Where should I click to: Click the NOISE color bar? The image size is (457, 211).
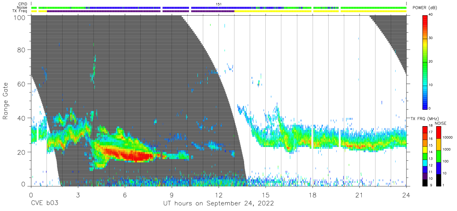click(x=438, y=156)
